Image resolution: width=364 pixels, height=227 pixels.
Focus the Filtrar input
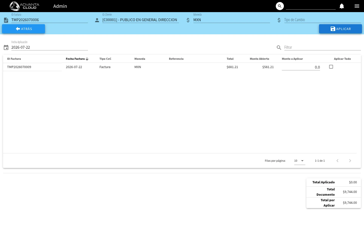coord(323,47)
